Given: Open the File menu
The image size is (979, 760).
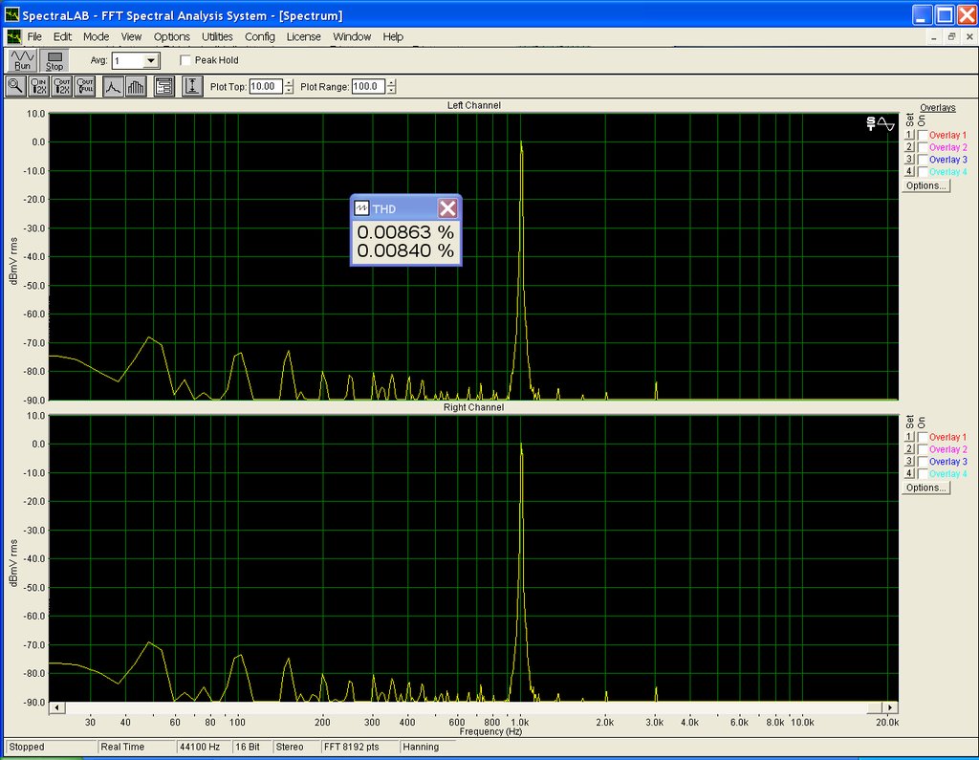Looking at the screenshot, I should (x=34, y=37).
